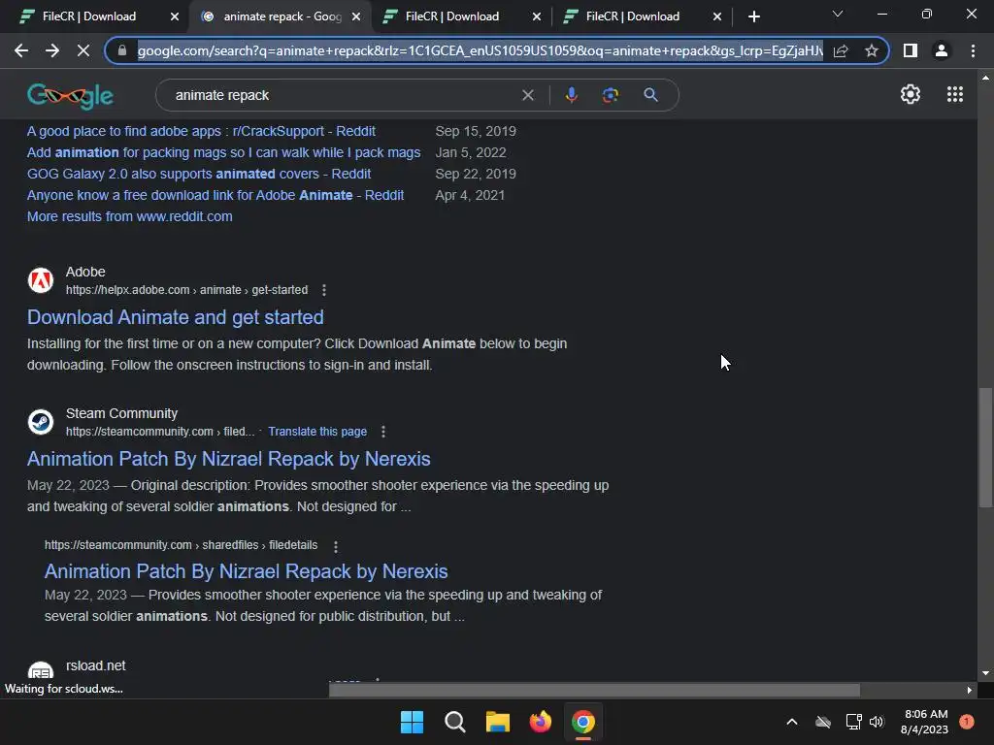Open File Explorer from taskbar
994x745 pixels.
(x=498, y=722)
